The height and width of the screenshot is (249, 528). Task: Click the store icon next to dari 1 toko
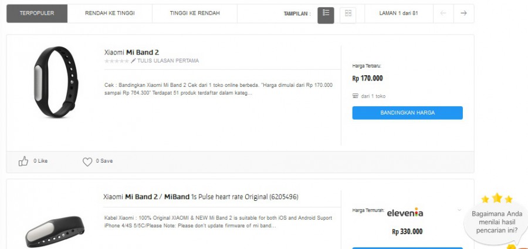pos(356,96)
